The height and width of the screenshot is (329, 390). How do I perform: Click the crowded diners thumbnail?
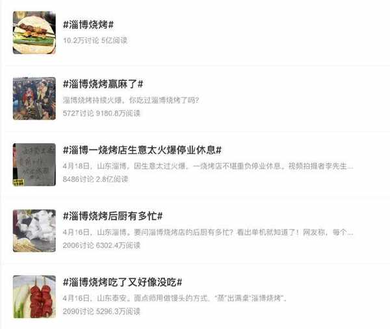pyautogui.click(x=34, y=99)
